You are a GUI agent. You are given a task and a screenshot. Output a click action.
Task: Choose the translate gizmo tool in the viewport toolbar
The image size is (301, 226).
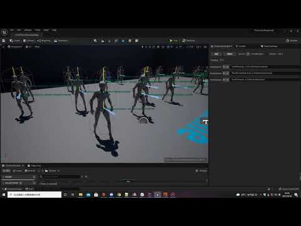point(146,47)
